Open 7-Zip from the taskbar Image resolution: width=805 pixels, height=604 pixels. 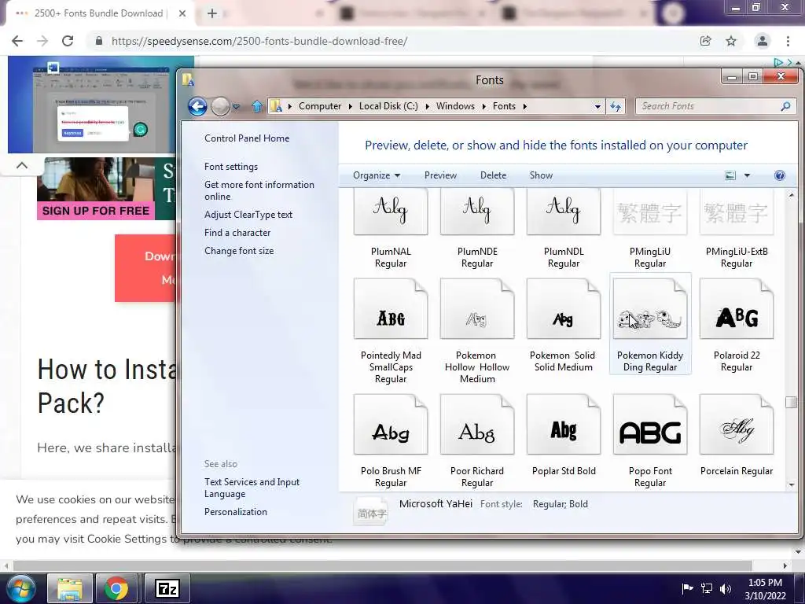click(x=167, y=588)
